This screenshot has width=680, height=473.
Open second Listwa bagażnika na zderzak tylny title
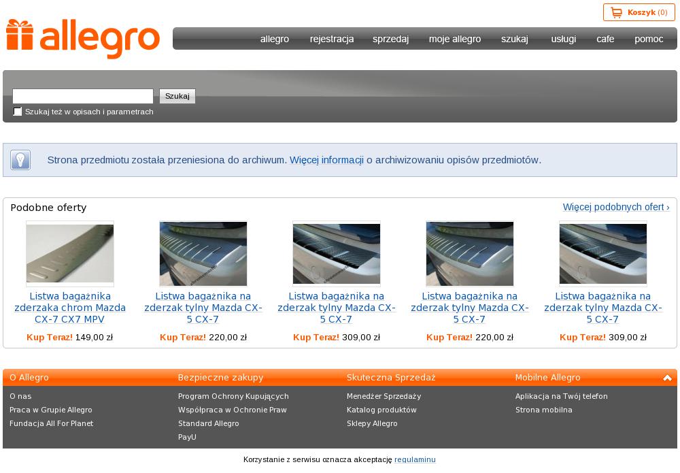point(203,308)
